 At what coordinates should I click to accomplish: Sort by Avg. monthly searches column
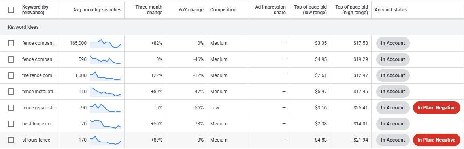coord(97,10)
